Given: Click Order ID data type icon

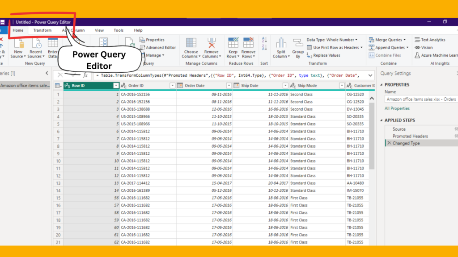Looking at the screenshot, I should 123,86.
